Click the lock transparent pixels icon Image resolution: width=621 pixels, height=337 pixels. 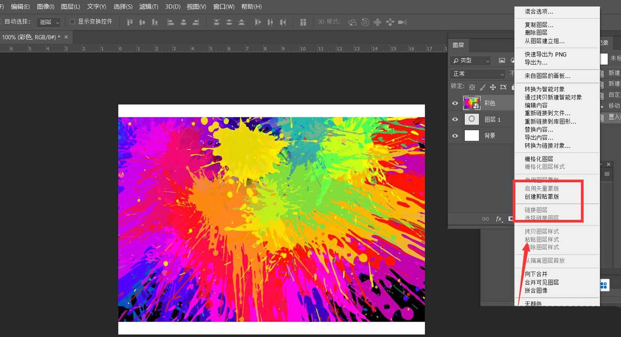[x=472, y=87]
